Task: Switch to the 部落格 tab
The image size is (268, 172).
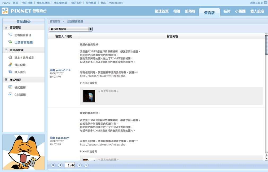Action: (190, 11)
